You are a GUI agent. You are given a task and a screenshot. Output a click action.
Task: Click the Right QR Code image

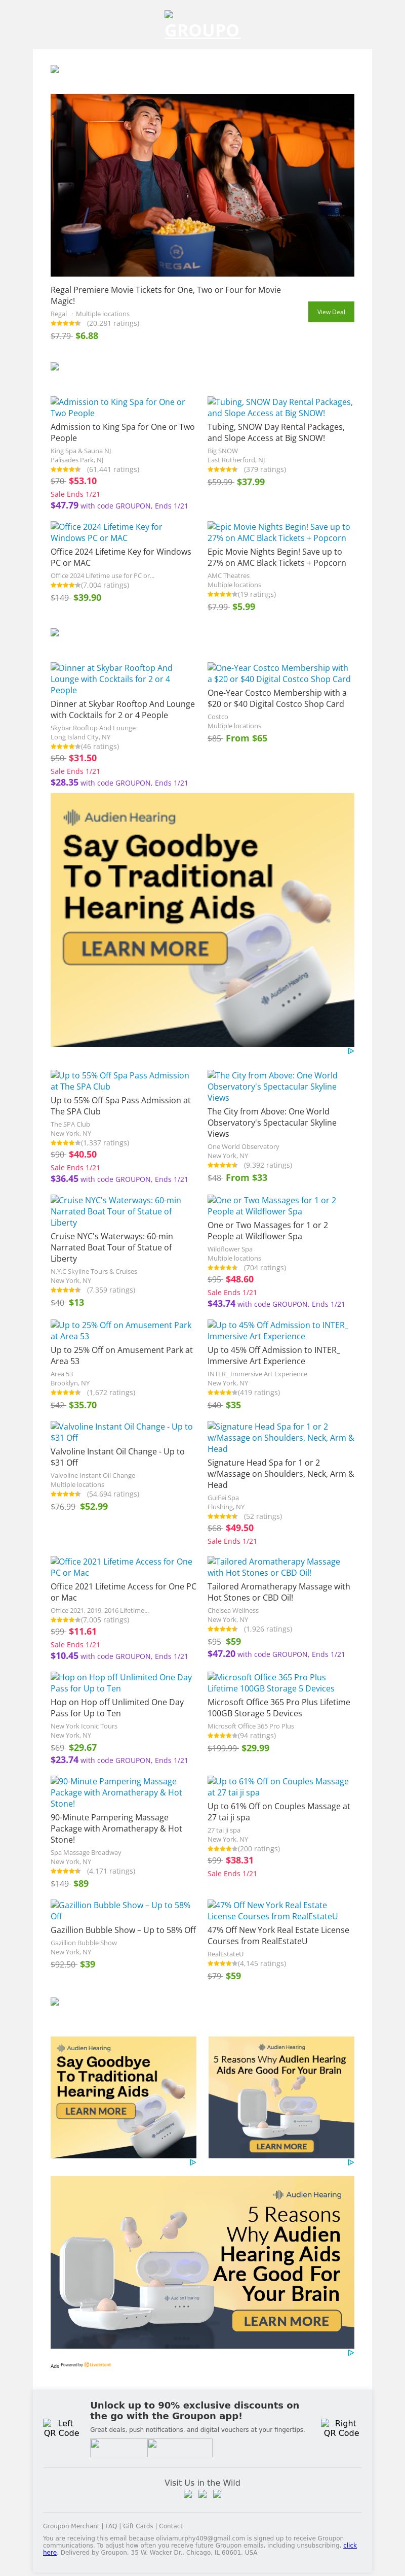(x=340, y=2428)
